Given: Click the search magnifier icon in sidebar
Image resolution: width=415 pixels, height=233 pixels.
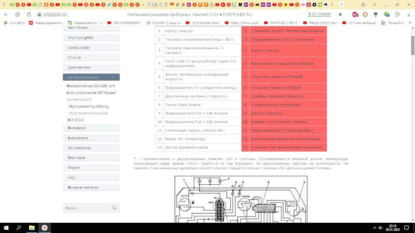Looking at the screenshot, I should (x=115, y=208).
